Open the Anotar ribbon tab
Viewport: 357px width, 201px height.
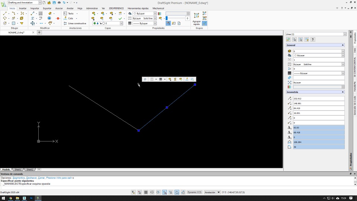pos(70,8)
